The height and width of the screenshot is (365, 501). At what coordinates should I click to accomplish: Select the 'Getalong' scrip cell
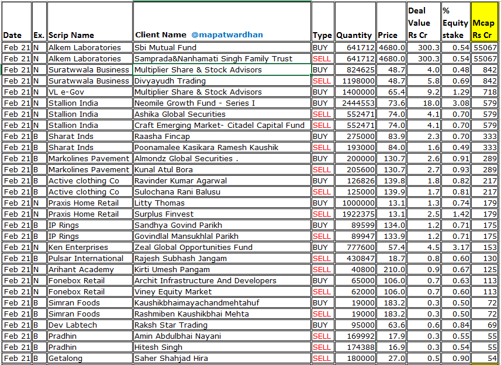click(90, 359)
